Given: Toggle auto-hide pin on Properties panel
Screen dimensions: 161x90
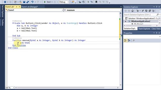Looking at the screenshot, I should pyautogui.click(x=156, y=33).
